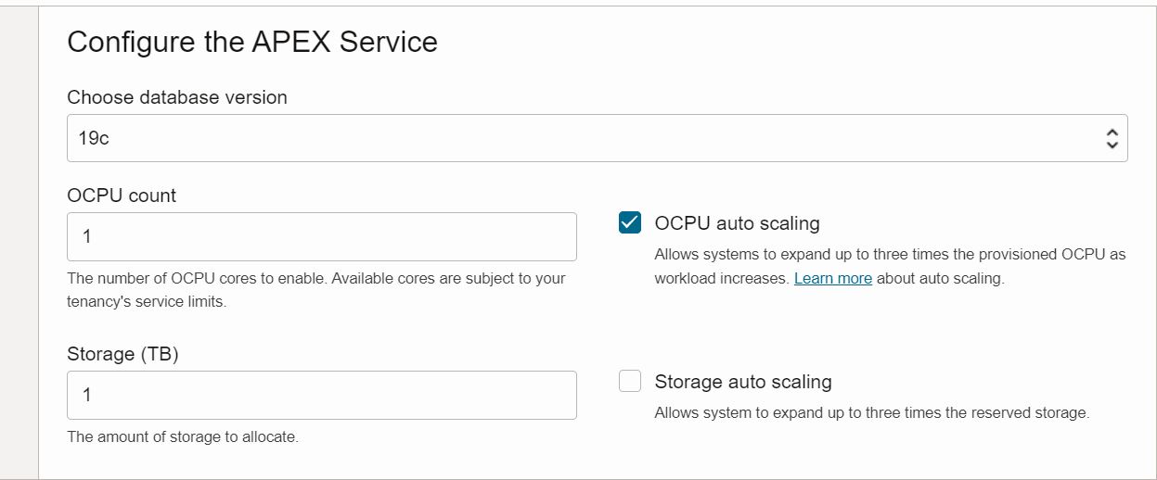Click the Storage (TB) field label
The width and height of the screenshot is (1157, 480).
click(x=122, y=354)
